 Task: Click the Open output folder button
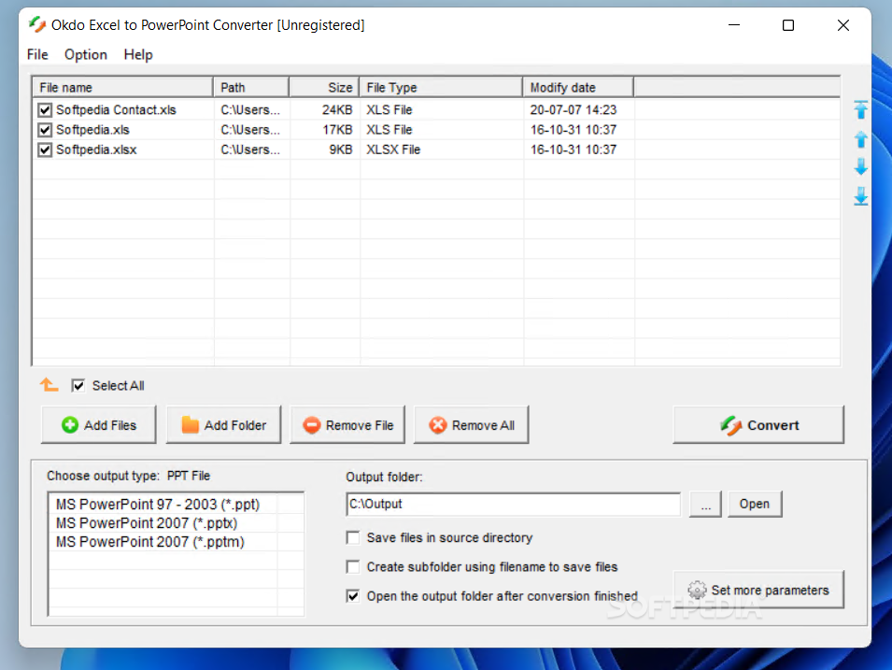(755, 504)
